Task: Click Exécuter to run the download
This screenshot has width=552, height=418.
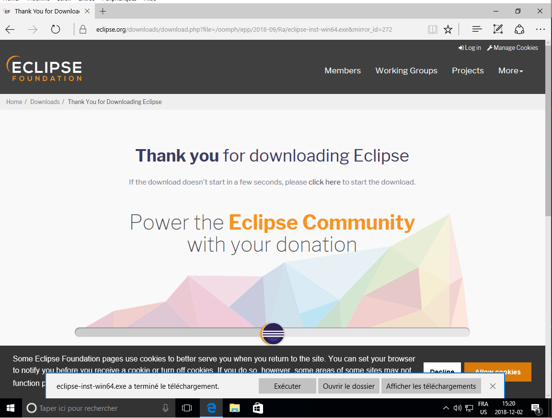Action: point(287,386)
